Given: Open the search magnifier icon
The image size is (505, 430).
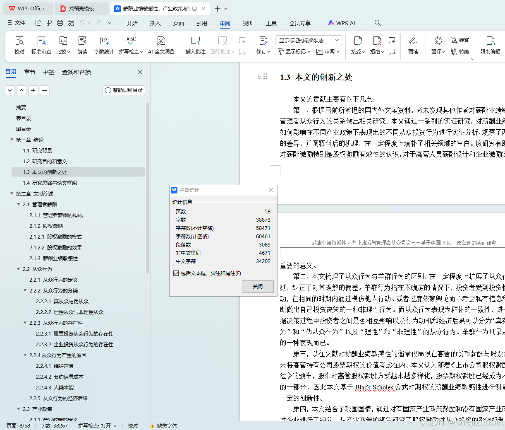Looking at the screenshot, I should [378, 23].
